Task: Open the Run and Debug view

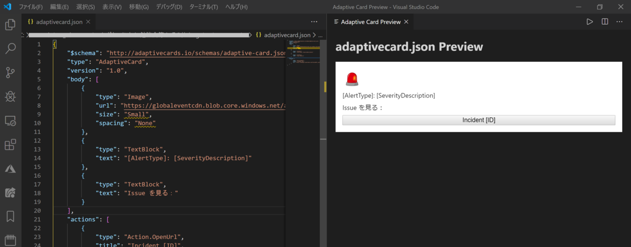Action: (x=10, y=96)
